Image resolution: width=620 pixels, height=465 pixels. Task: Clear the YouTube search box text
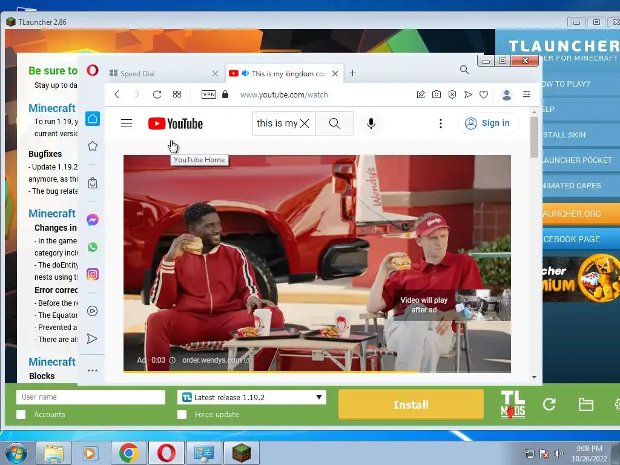pos(305,124)
